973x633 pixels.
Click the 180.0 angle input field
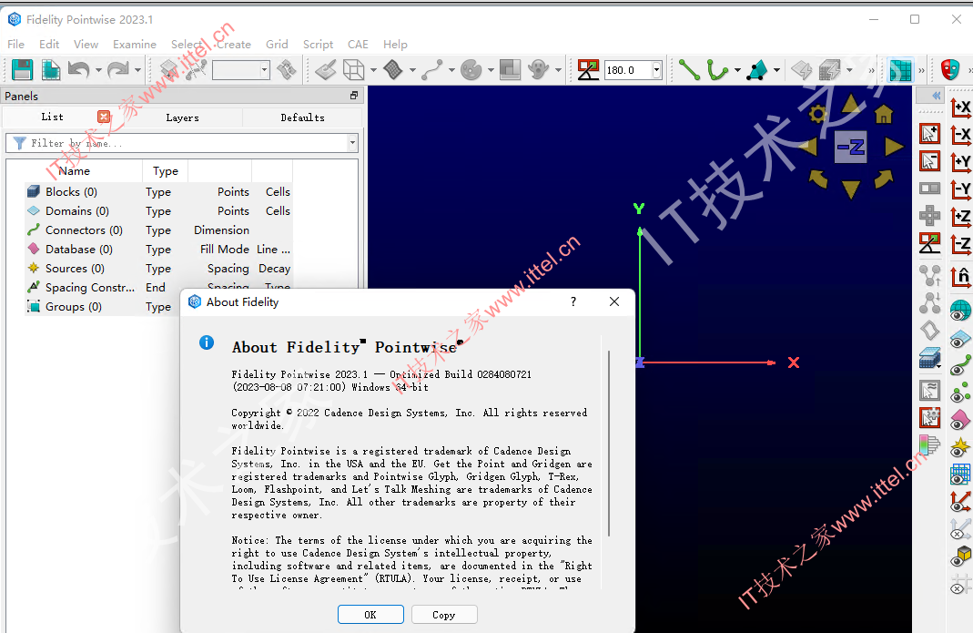click(628, 70)
